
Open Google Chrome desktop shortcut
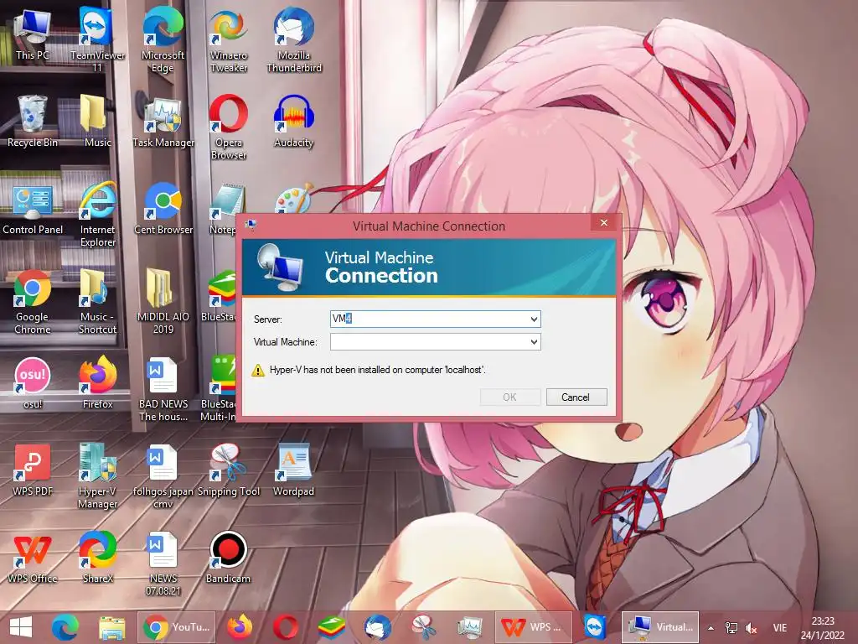(x=33, y=302)
